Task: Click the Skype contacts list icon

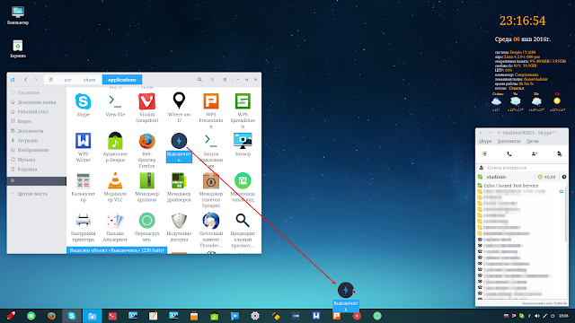Action: click(484, 153)
